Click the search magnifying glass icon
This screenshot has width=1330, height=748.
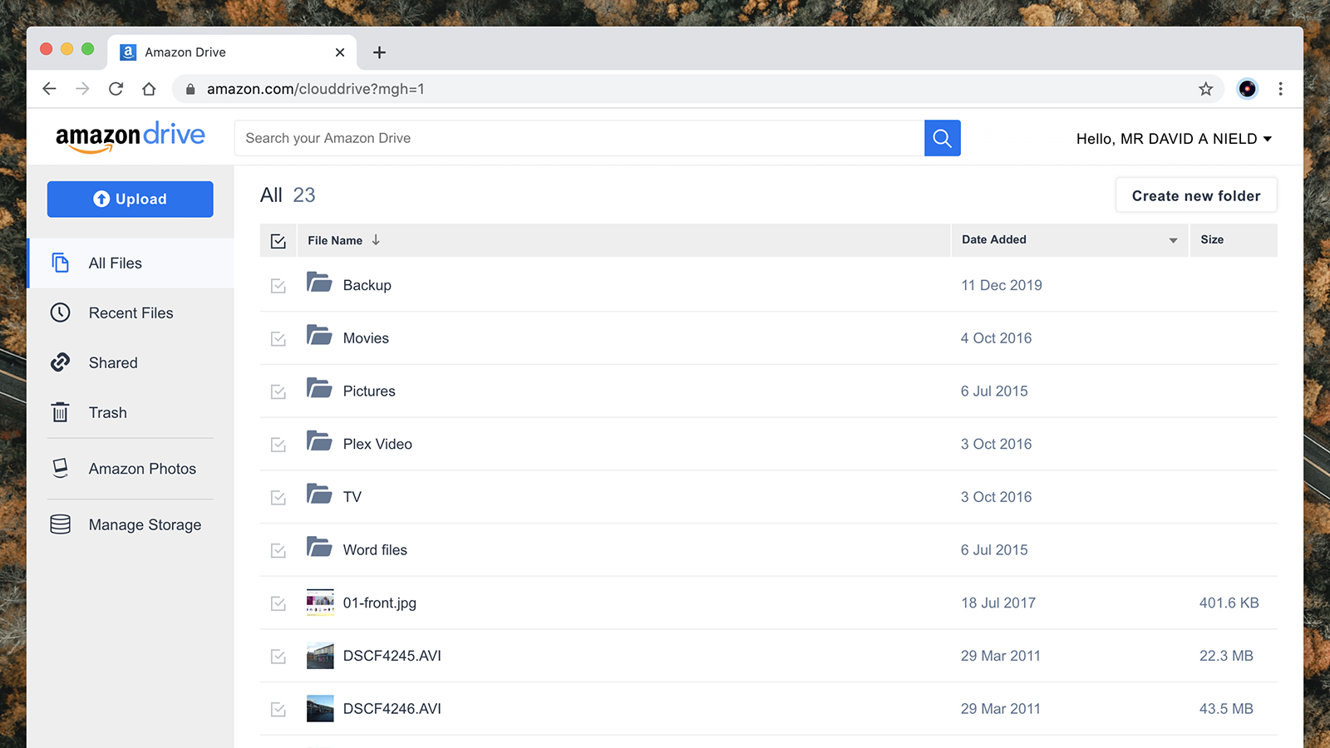click(x=942, y=138)
